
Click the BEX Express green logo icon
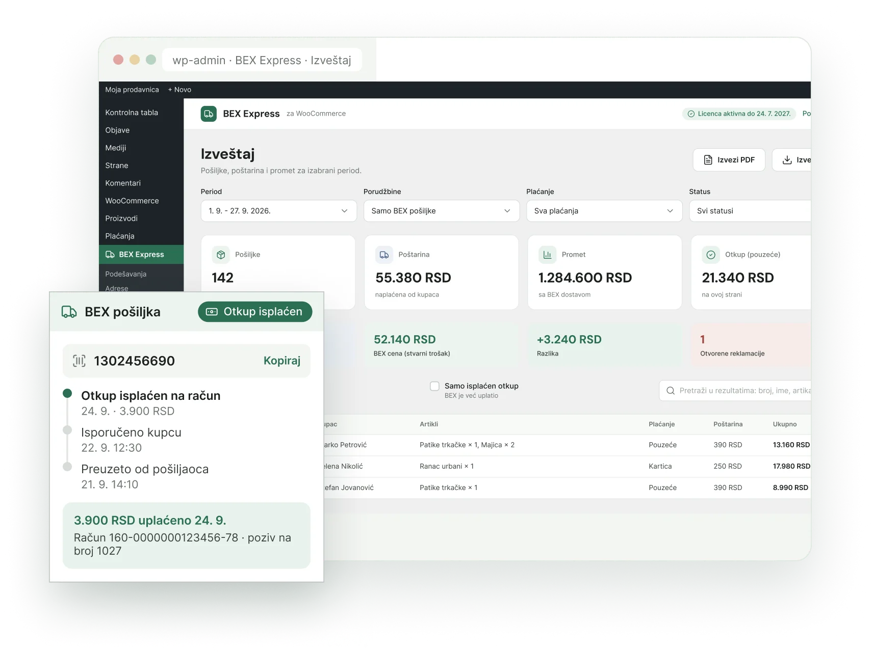(x=209, y=114)
